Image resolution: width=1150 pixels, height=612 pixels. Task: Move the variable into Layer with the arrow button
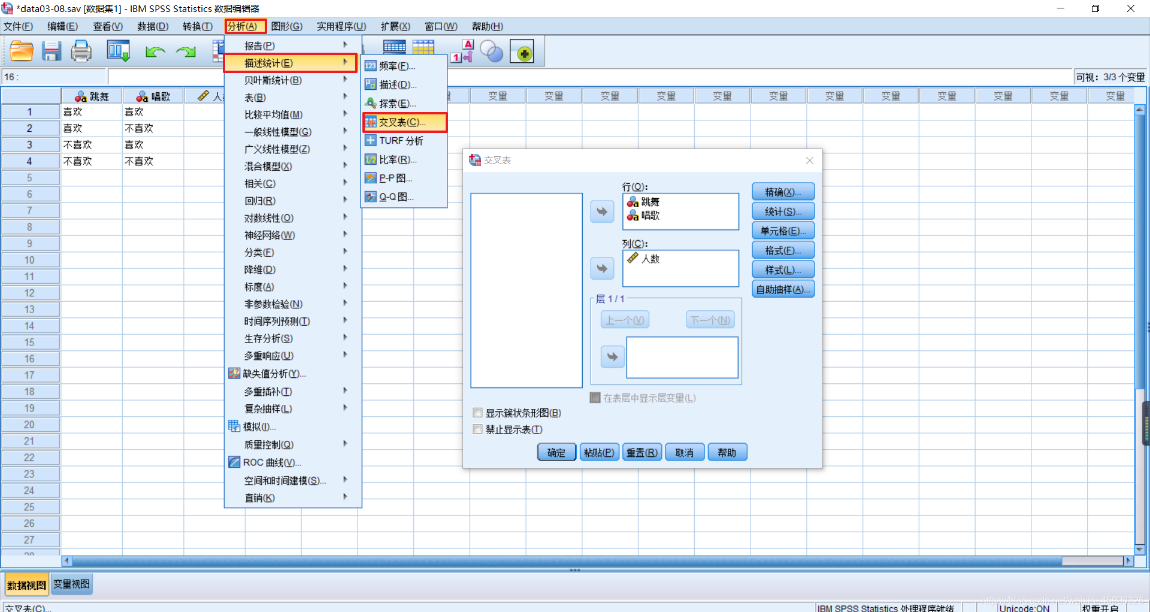(x=612, y=357)
